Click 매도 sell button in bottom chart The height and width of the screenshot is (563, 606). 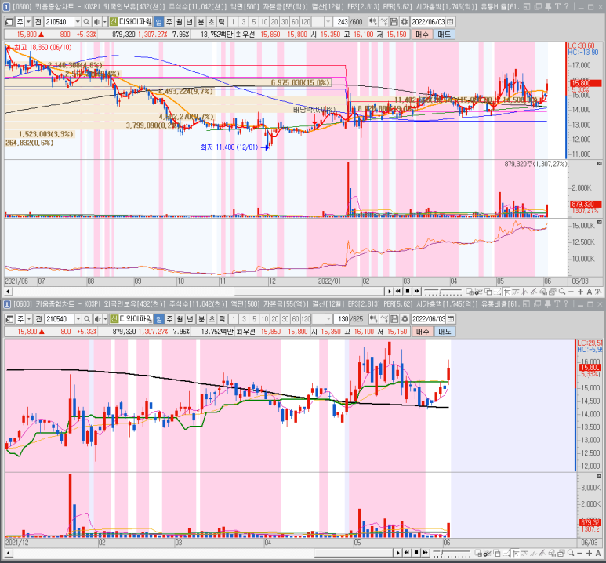(445, 332)
